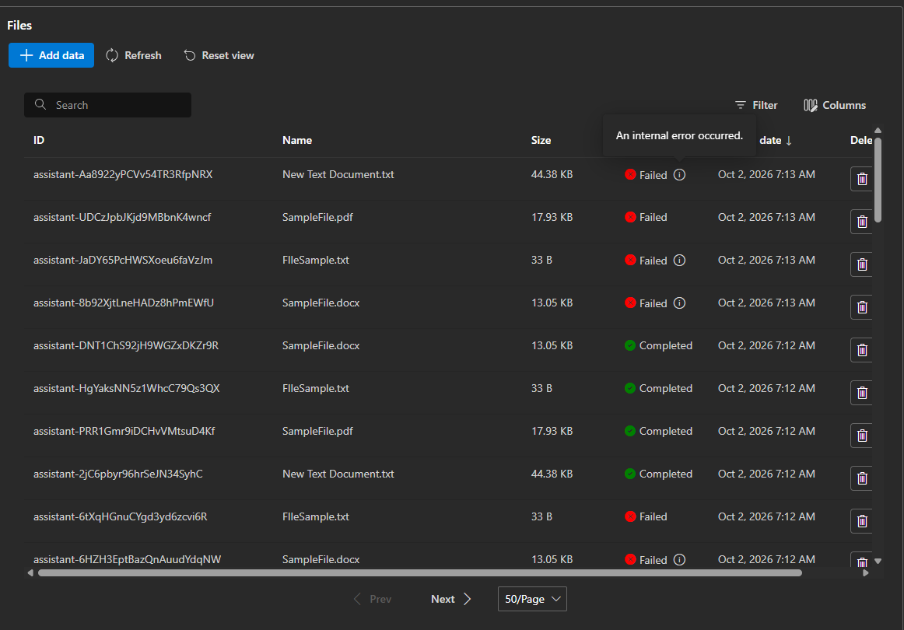This screenshot has width=904, height=630.
Task: Click the sort arrow next to the date header
Action: tap(789, 141)
